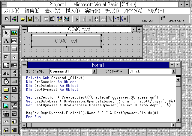This screenshot has height=136, width=192.
Task: Select the Line control tool
Action: (14, 97)
